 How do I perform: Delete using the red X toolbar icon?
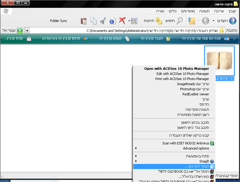[122, 21]
